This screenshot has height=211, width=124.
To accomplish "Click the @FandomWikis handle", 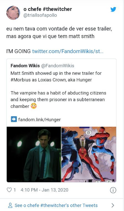I will pos(58,66).
